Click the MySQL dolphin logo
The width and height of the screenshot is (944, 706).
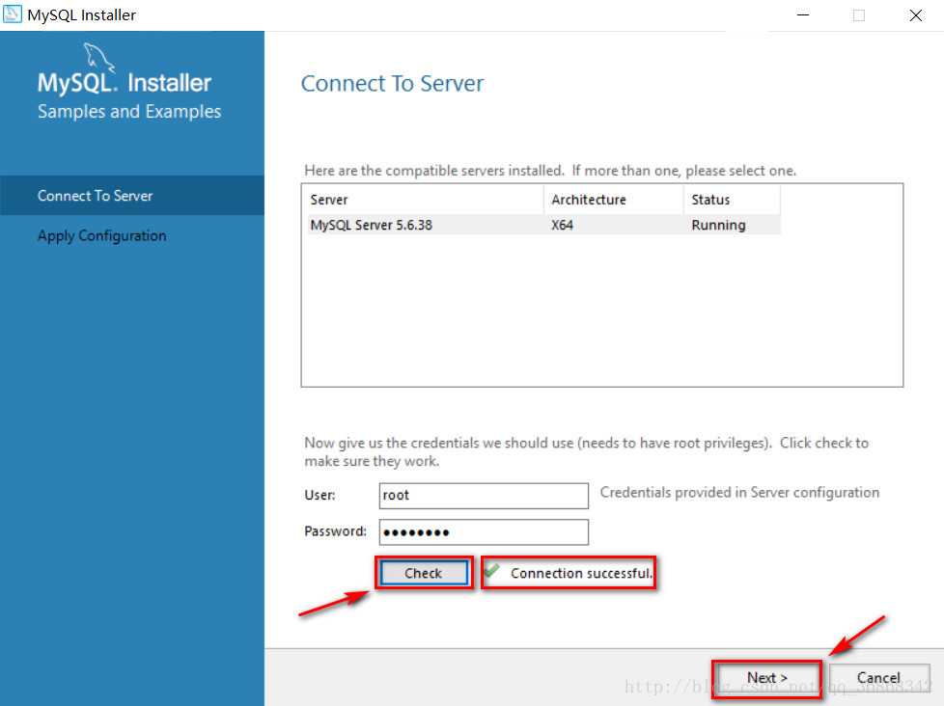point(98,58)
